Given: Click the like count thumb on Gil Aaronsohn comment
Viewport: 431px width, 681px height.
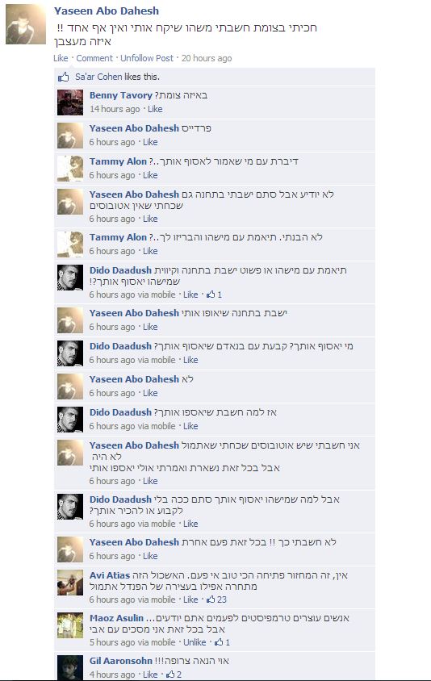Looking at the screenshot, I should click(170, 675).
